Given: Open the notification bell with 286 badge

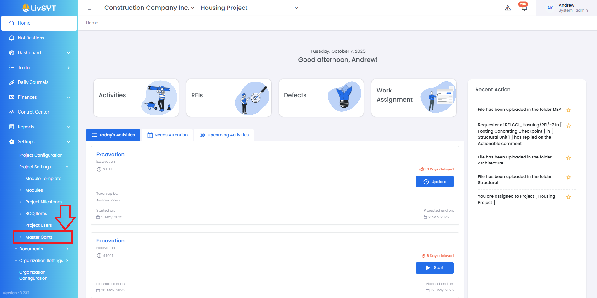Looking at the screenshot, I should [524, 8].
